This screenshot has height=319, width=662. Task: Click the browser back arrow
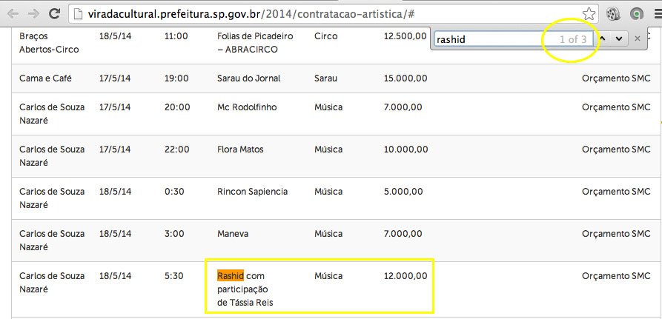coord(13,13)
